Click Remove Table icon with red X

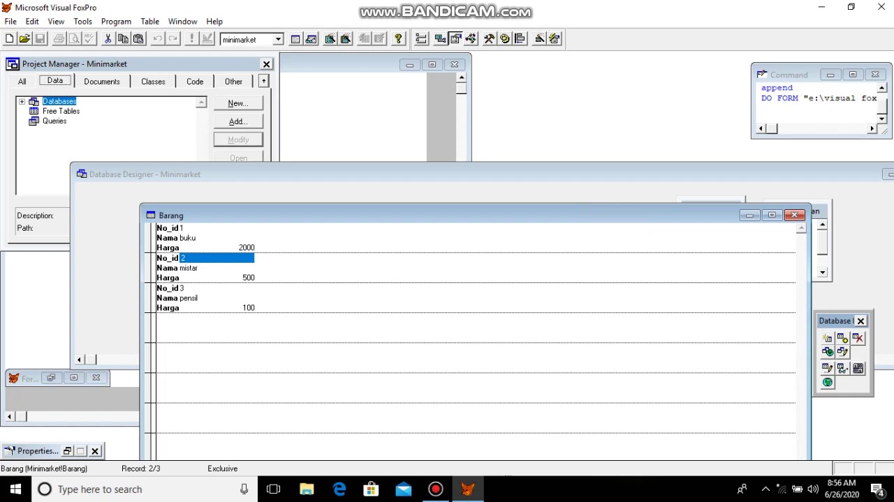click(858, 338)
